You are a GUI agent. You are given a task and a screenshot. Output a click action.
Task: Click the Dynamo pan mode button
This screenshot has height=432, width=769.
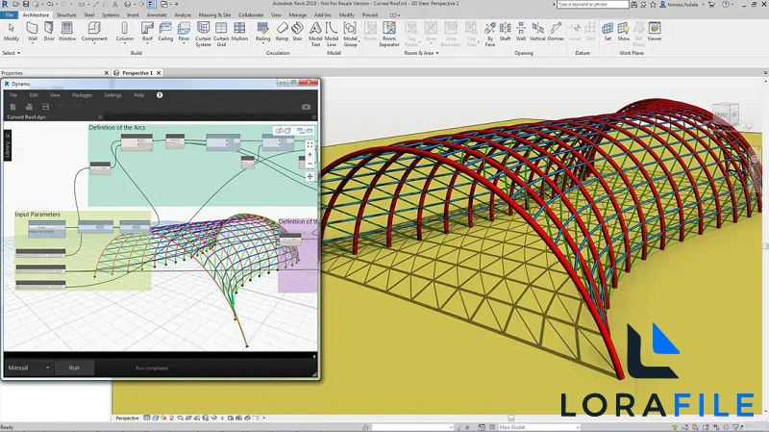pyautogui.click(x=310, y=176)
